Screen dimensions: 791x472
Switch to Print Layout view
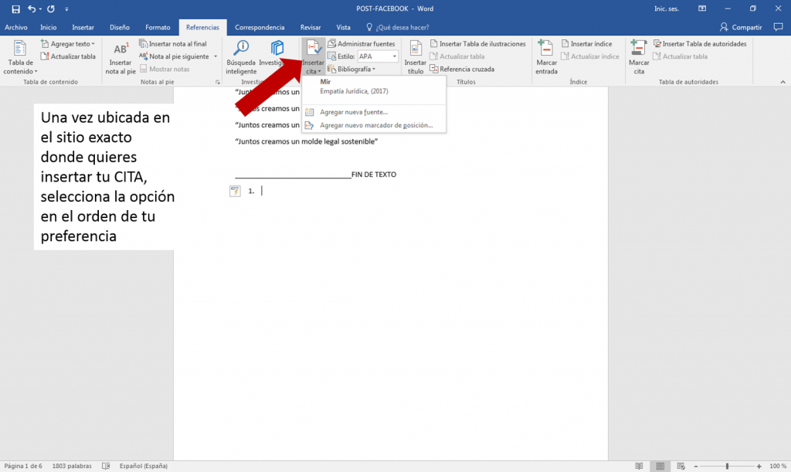point(660,466)
